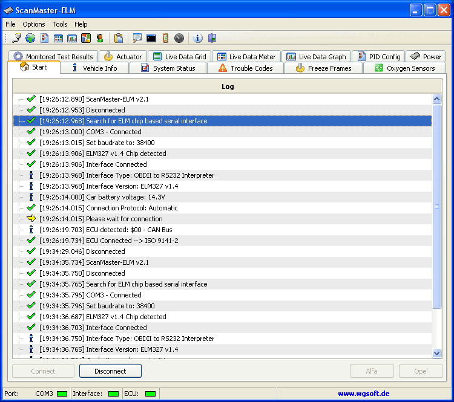The image size is (454, 402).
Task: Click info icon beside 'Car battery voltage: 14.3V'
Action: [x=31, y=197]
